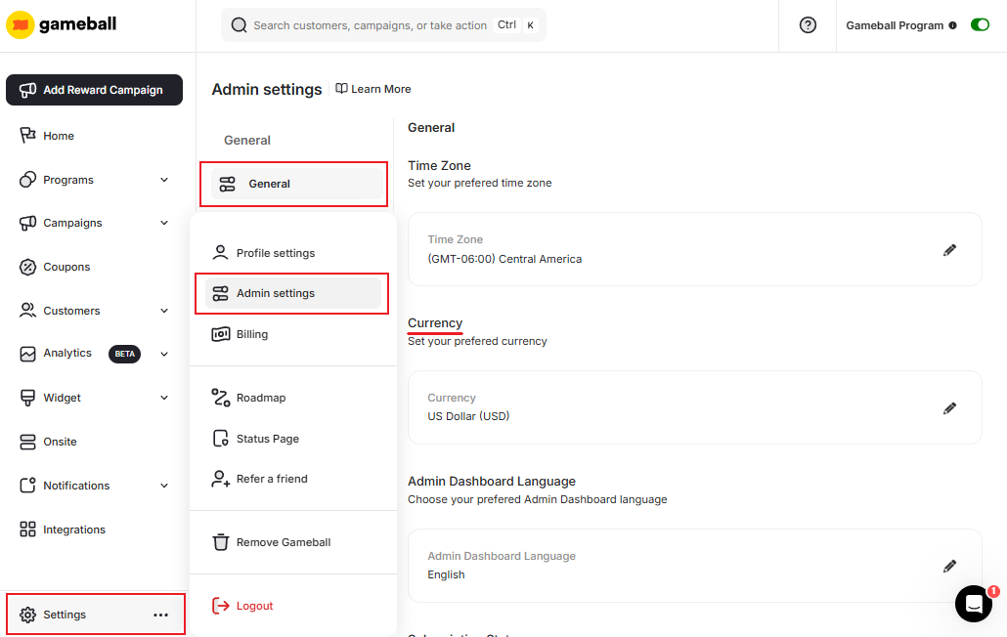The height and width of the screenshot is (637, 1007).
Task: Edit the Admin Dashboard Language pencil icon
Action: tap(949, 566)
